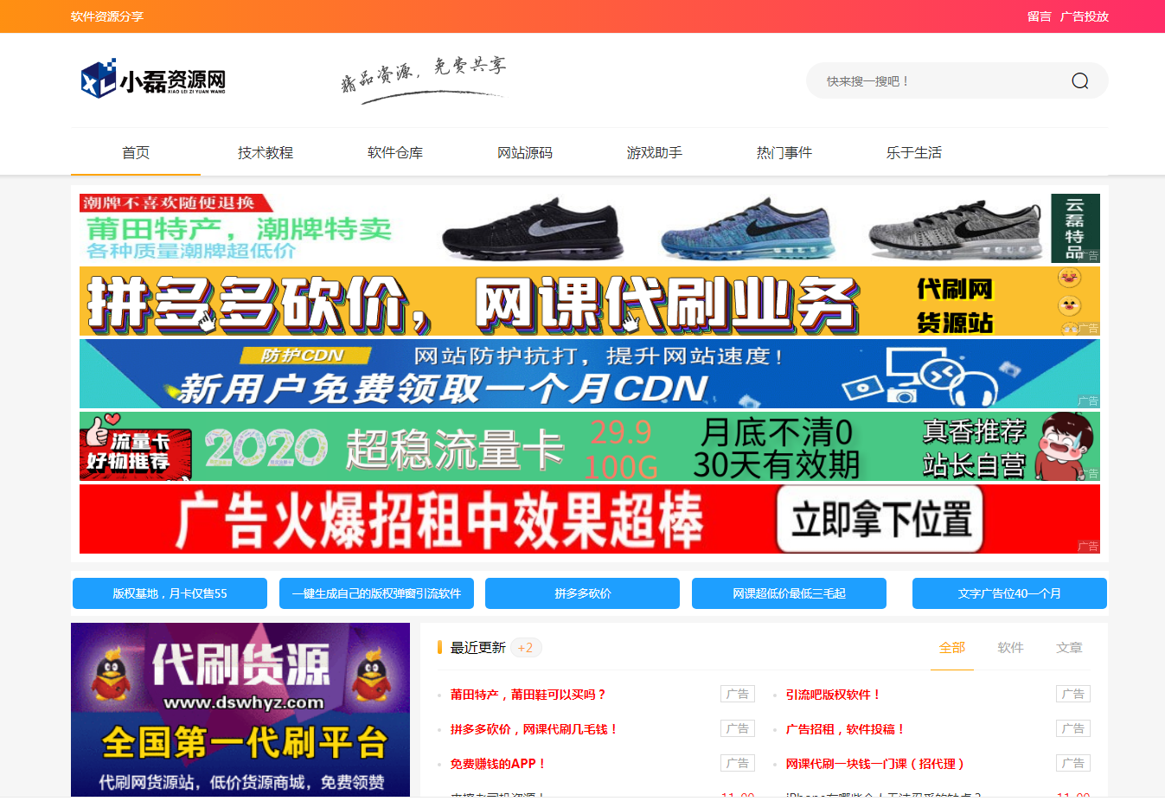Click the 留言 link in top bar

pyautogui.click(x=1039, y=16)
